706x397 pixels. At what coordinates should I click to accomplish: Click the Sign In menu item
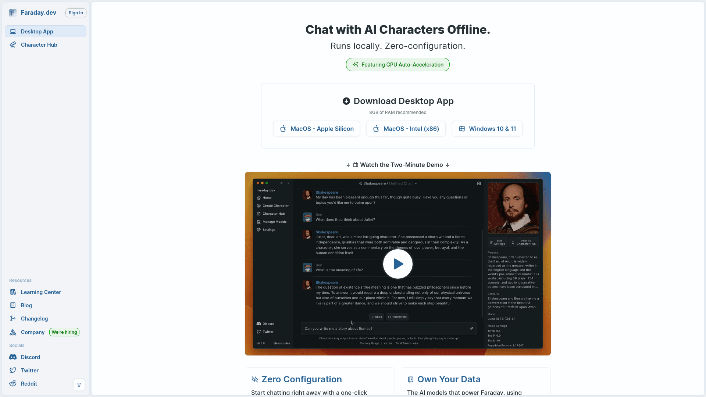(x=76, y=12)
